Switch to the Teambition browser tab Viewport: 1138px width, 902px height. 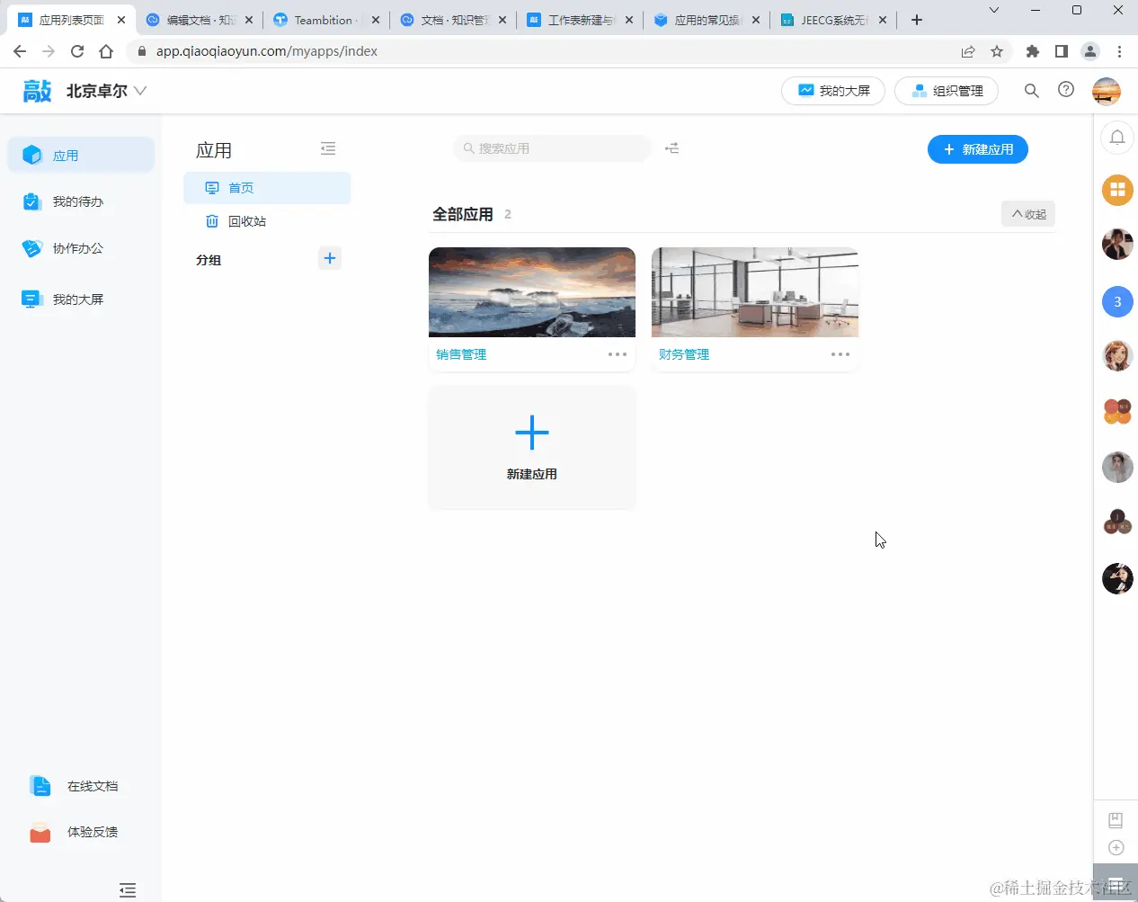[x=327, y=20]
